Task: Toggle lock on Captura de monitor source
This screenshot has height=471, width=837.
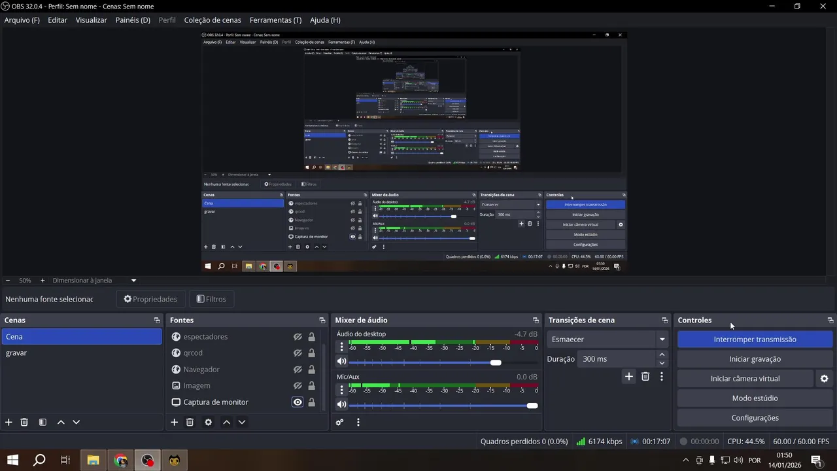Action: tap(311, 402)
